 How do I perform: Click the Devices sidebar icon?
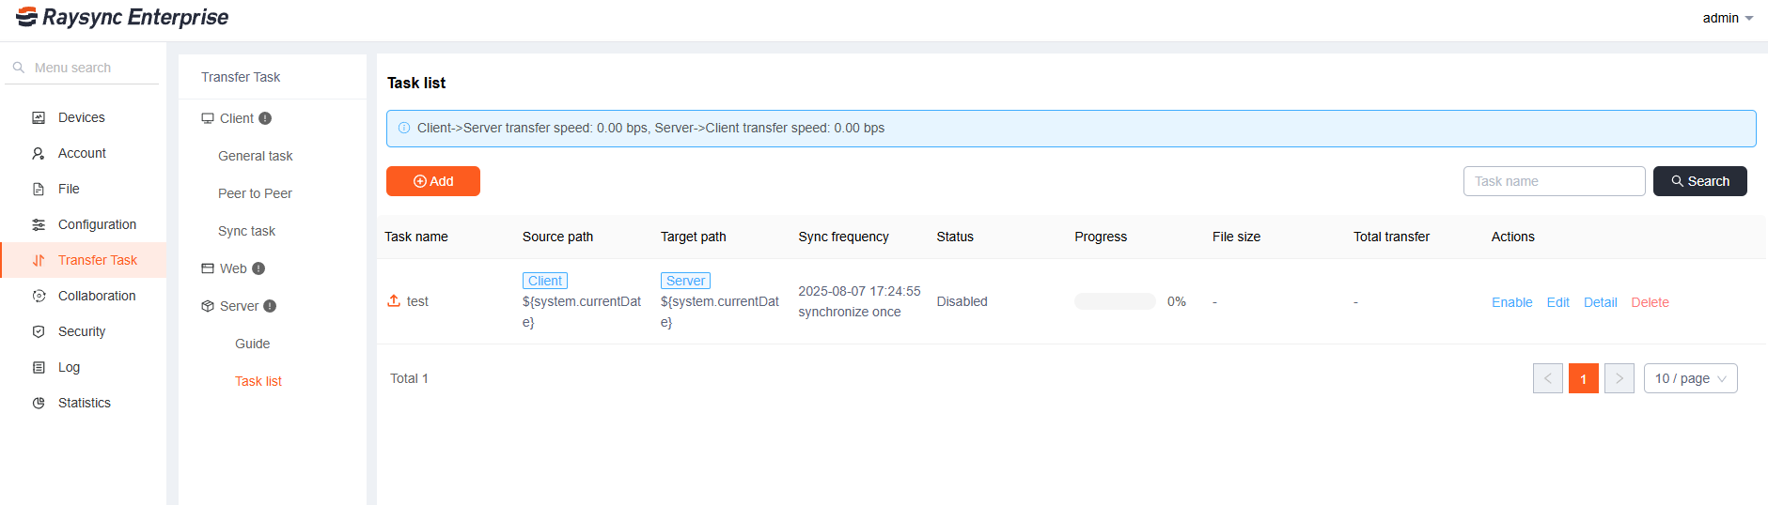click(39, 117)
